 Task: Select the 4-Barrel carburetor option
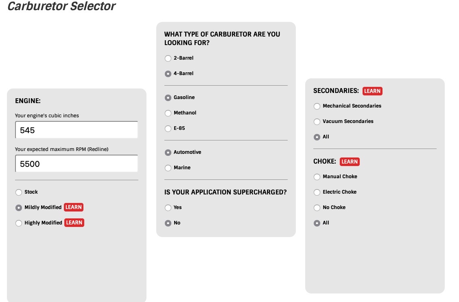coord(168,74)
